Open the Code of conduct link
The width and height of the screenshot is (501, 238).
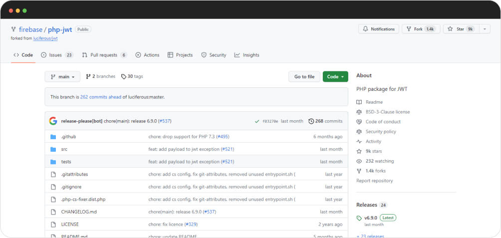[383, 122]
